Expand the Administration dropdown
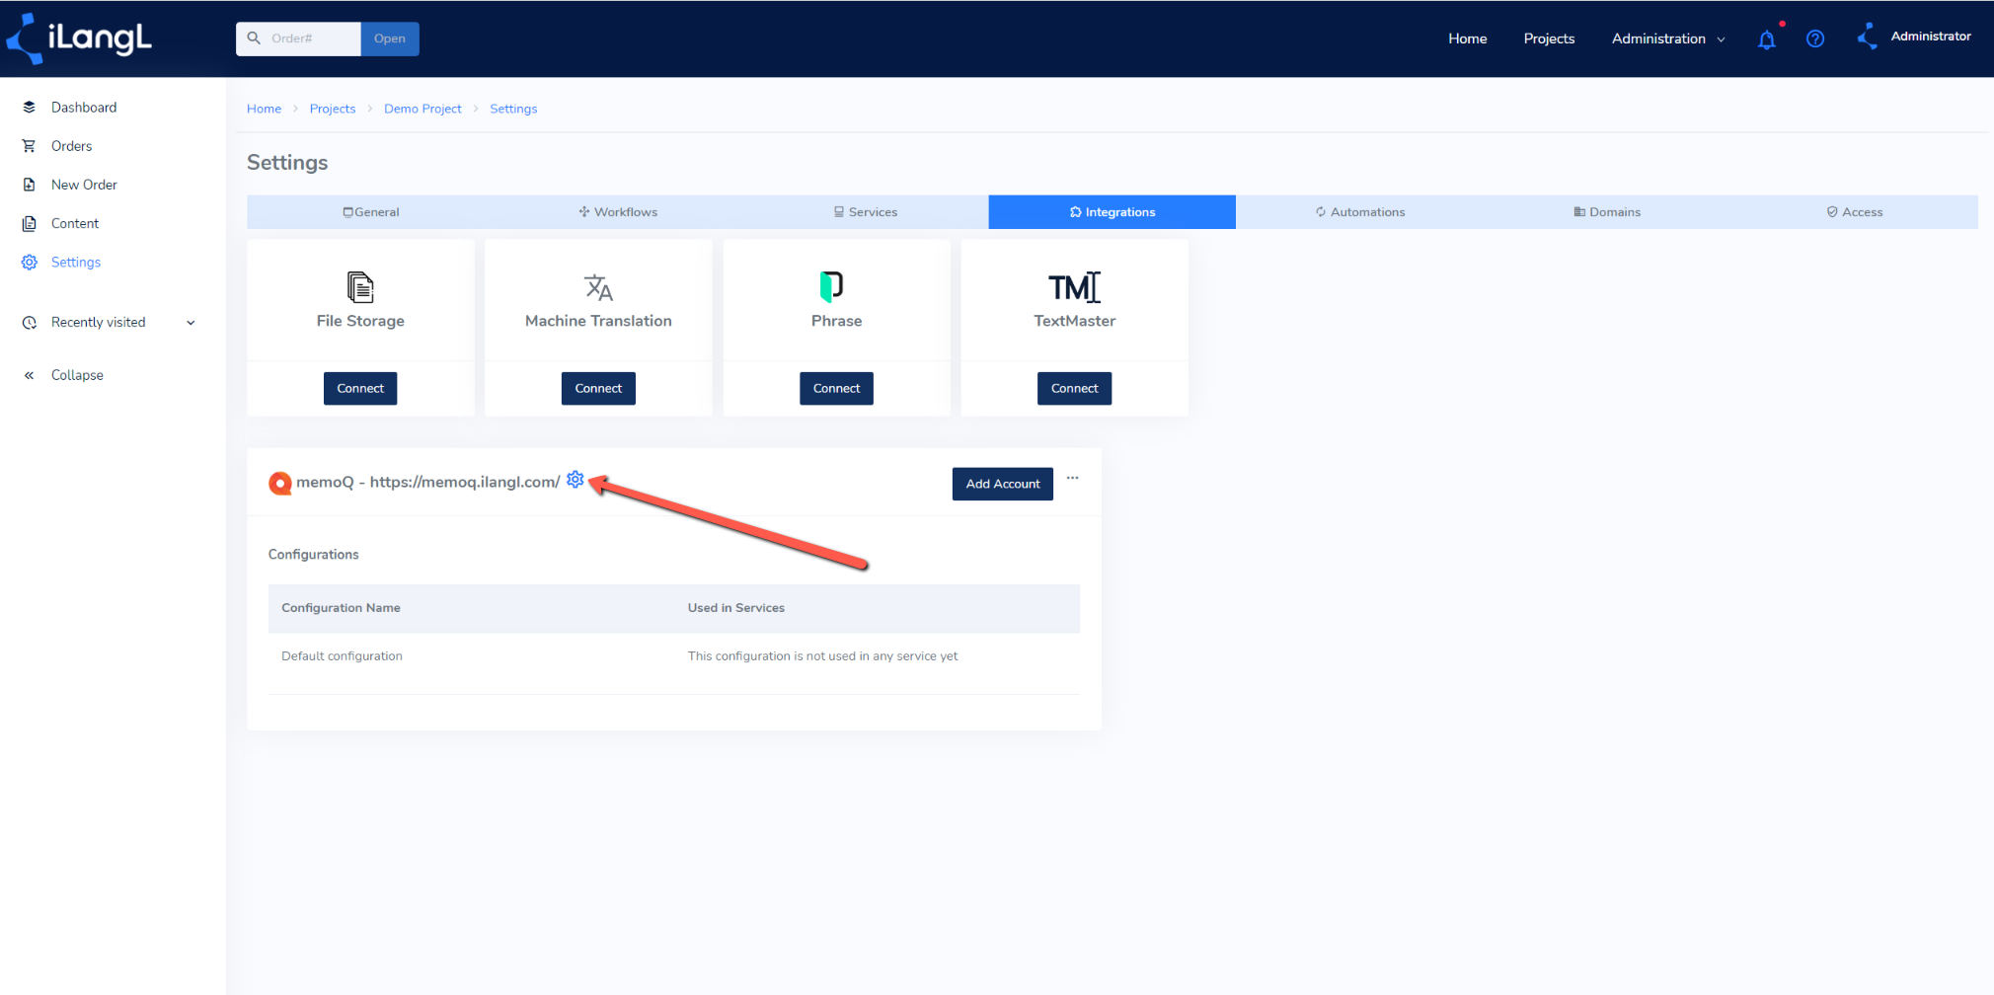The image size is (1994, 995). tap(1668, 38)
